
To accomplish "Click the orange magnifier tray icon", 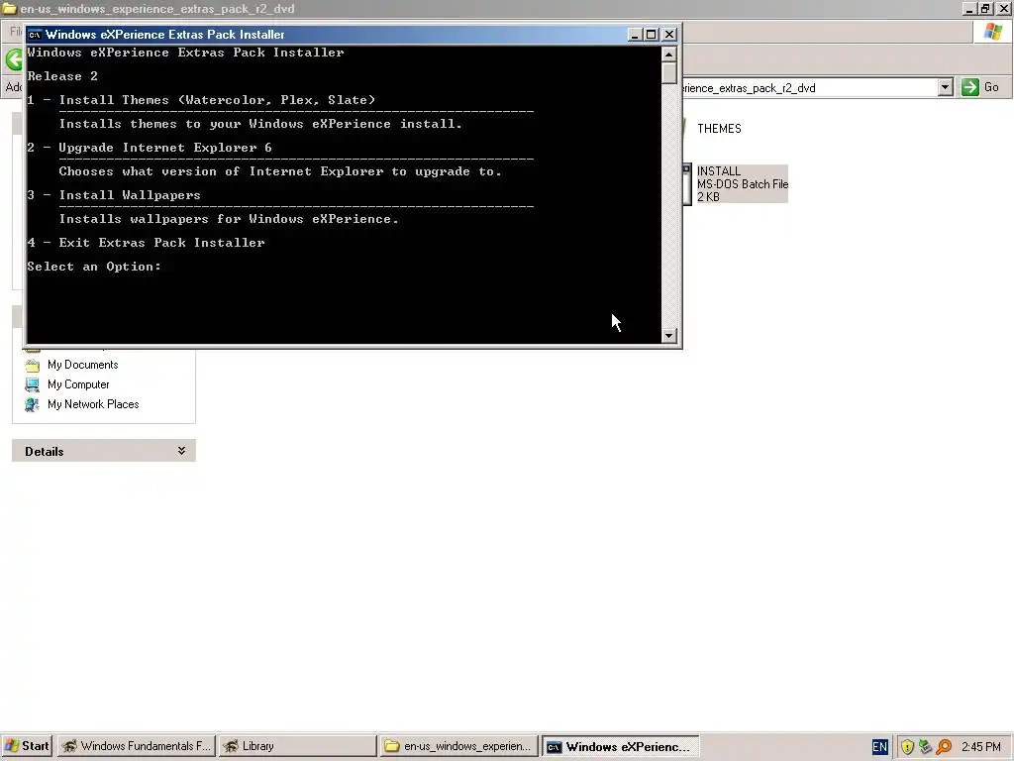I will point(944,747).
